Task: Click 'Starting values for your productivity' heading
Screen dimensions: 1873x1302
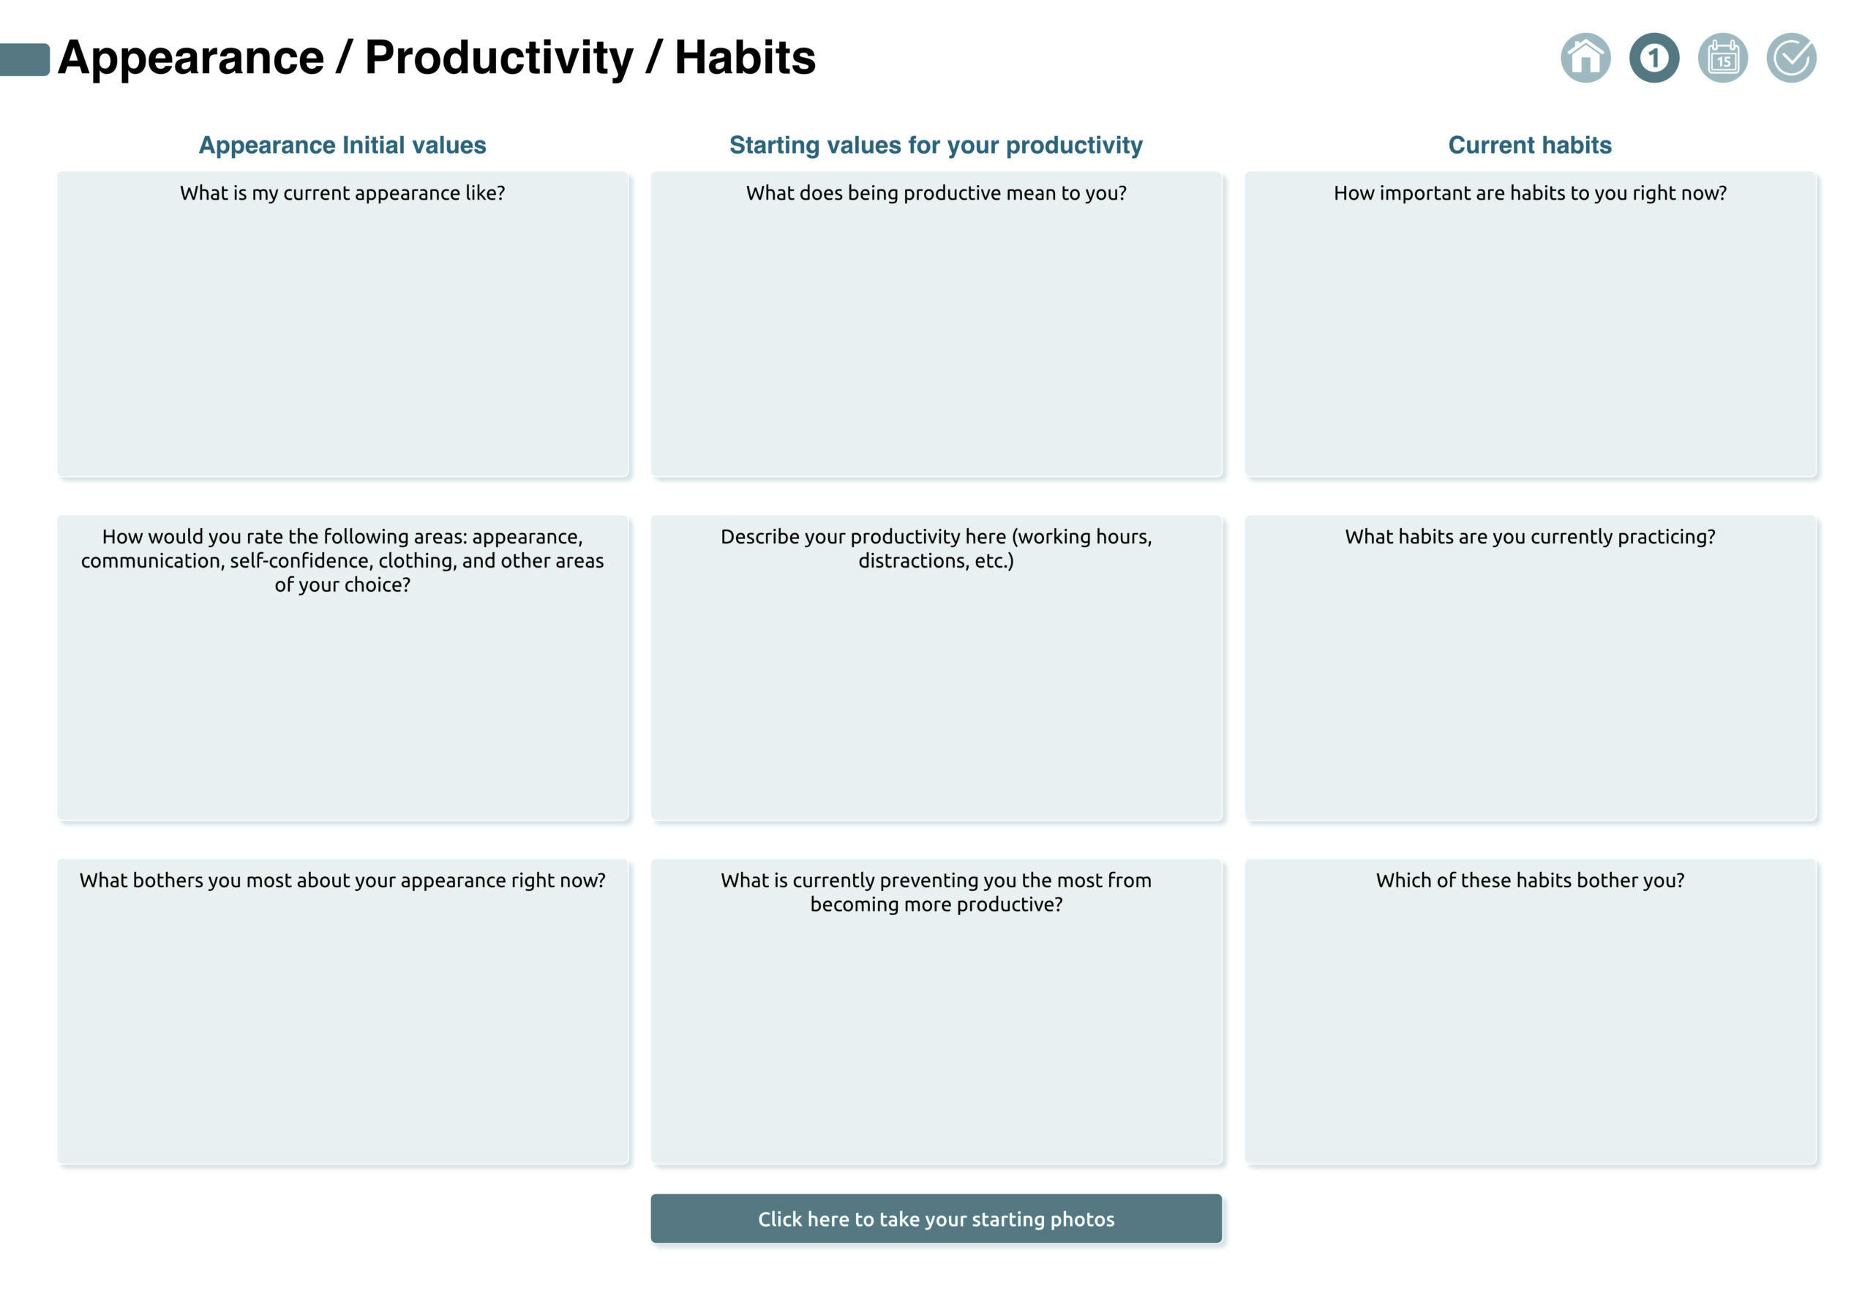Action: pyautogui.click(x=936, y=146)
